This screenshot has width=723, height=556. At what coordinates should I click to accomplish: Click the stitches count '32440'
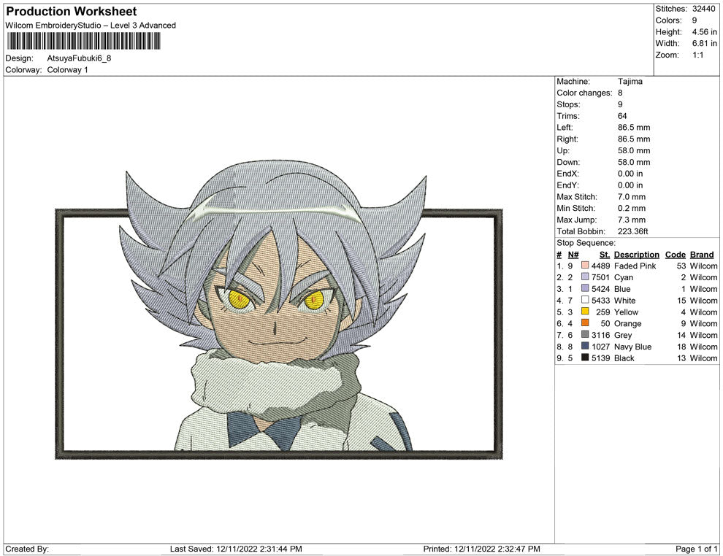coord(703,9)
